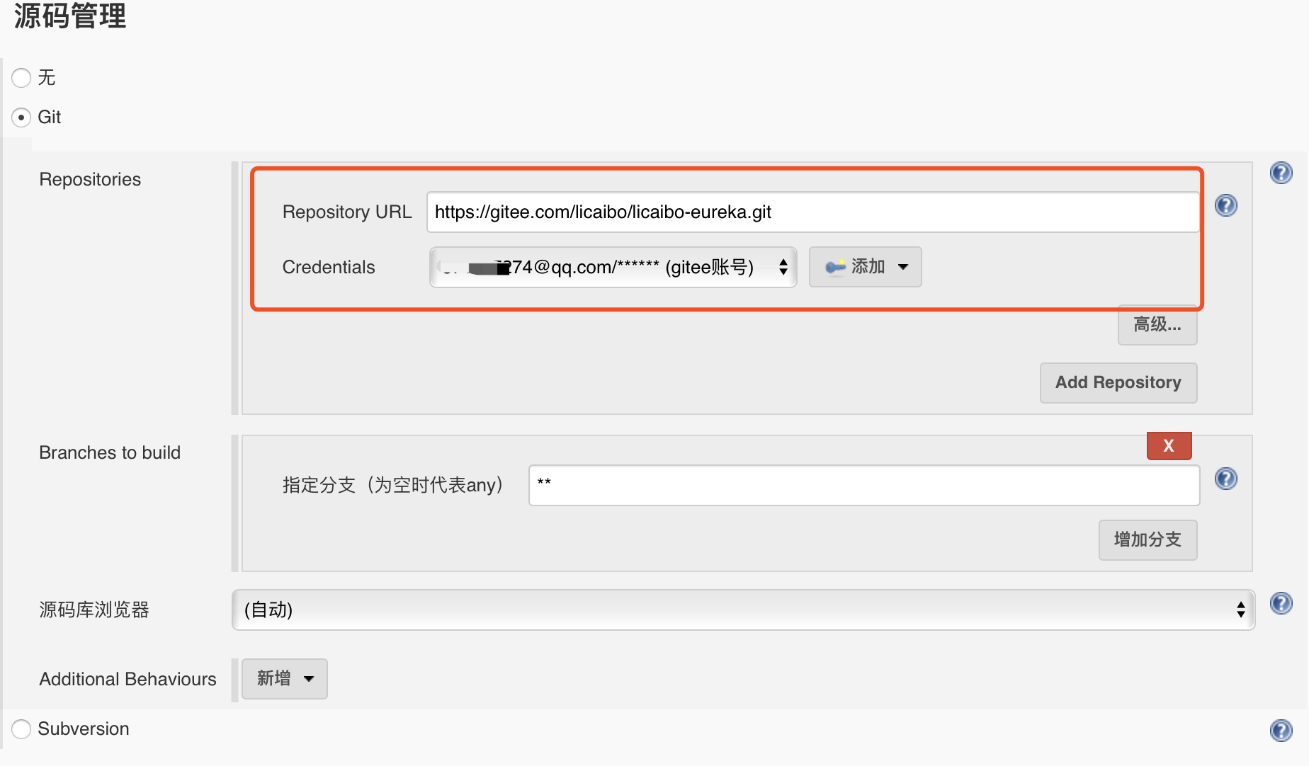Click the 指定分支 label text
Screen dimensions: 1309x766
point(393,485)
